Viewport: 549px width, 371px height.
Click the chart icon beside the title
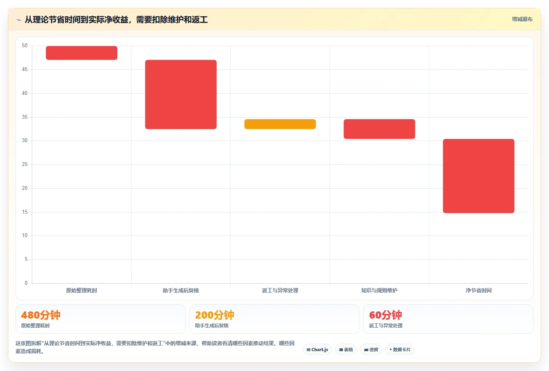click(x=19, y=20)
